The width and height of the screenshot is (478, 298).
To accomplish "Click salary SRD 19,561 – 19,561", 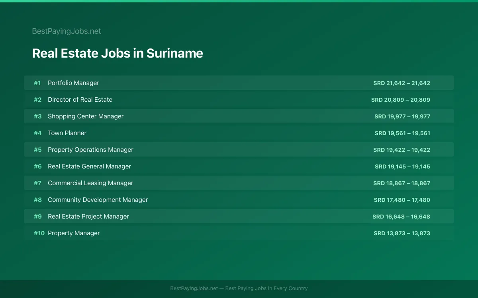I will tap(402, 133).
